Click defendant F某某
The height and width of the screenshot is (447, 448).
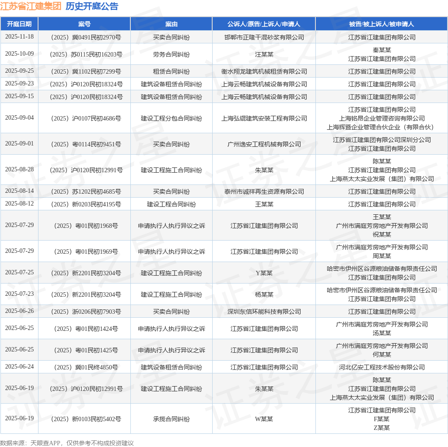tap(381, 419)
